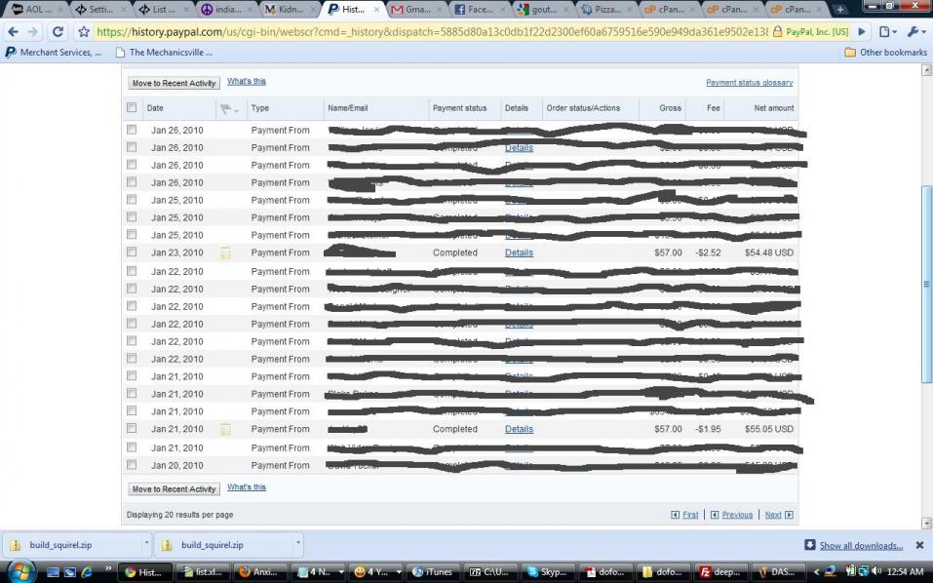Launch Internet Explorer from quick launch
The height and width of the screenshot is (583, 933).
pos(87,572)
